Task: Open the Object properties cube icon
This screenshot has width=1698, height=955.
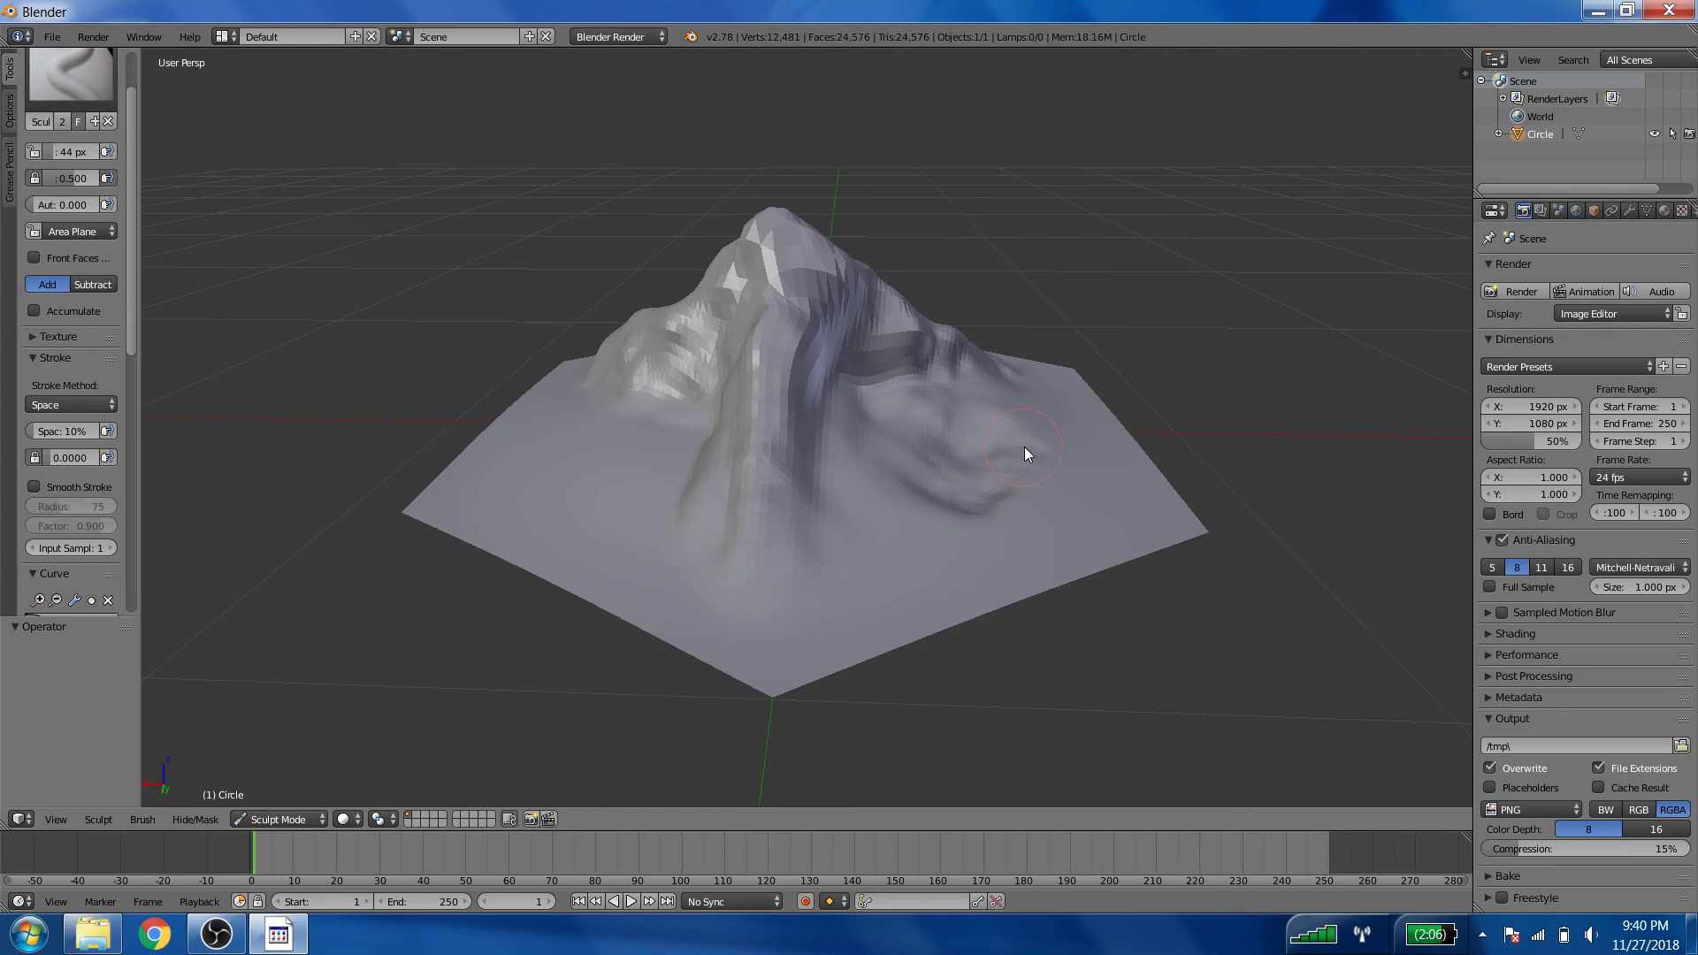Action: point(1594,211)
